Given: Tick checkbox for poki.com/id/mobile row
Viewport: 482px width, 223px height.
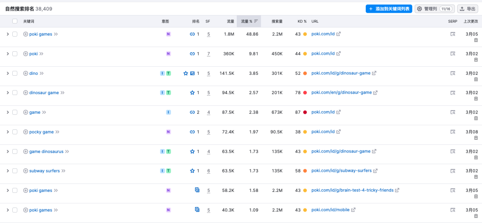Looking at the screenshot, I should coord(15,210).
